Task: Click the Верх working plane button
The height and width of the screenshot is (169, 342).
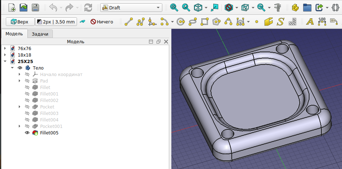Action: [x=20, y=22]
